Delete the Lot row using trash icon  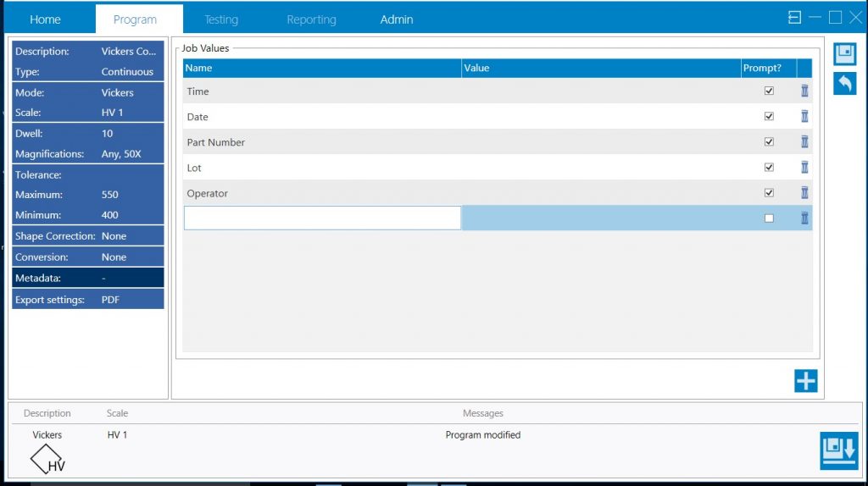click(x=804, y=168)
